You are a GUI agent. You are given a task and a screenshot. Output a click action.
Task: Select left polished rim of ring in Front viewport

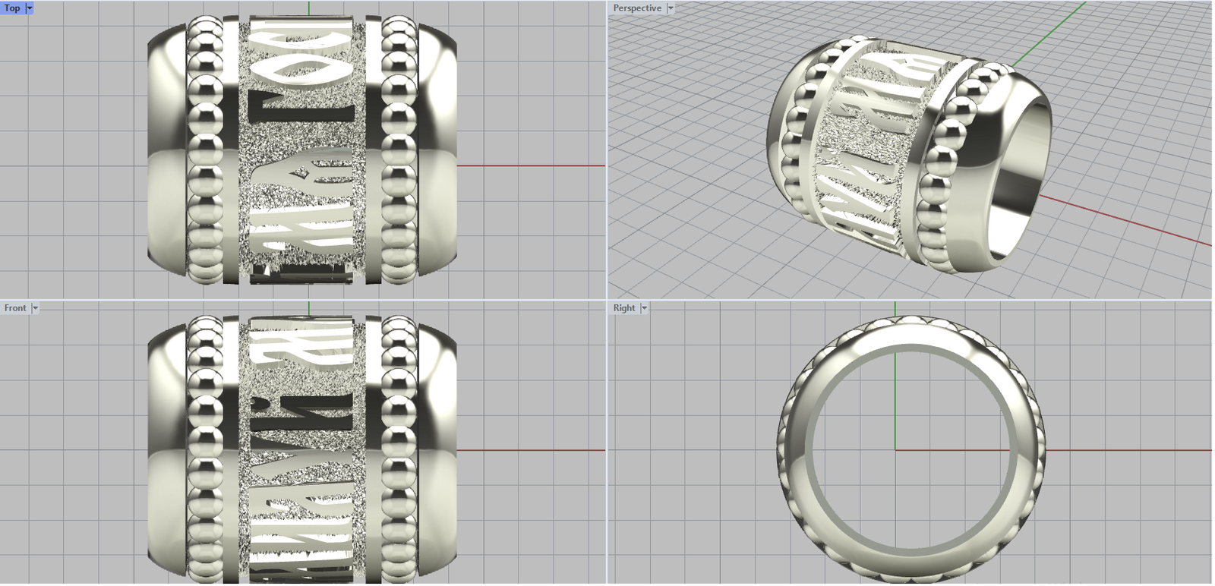point(166,448)
